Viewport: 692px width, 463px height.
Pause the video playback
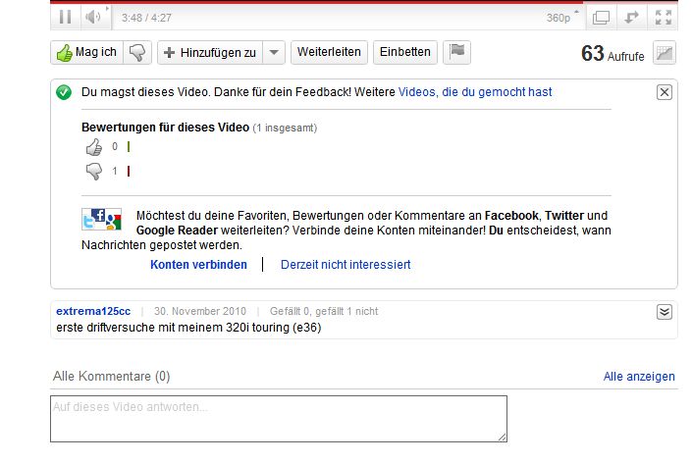pyautogui.click(x=66, y=18)
